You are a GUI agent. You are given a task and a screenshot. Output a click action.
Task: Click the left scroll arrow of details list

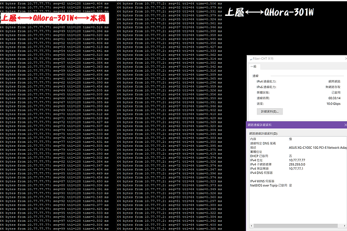click(252, 226)
